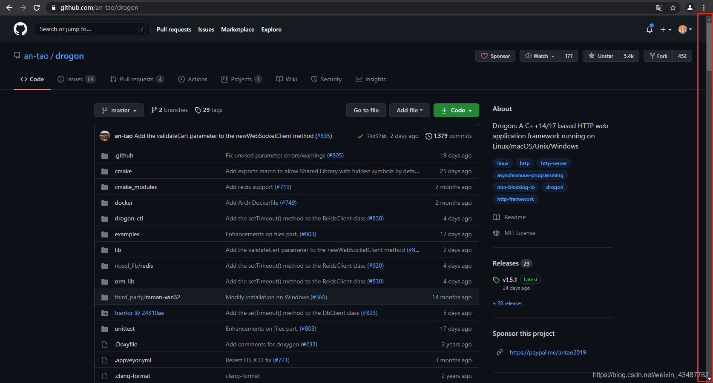Click the Search or jump to field
The image size is (713, 383).
(92, 29)
